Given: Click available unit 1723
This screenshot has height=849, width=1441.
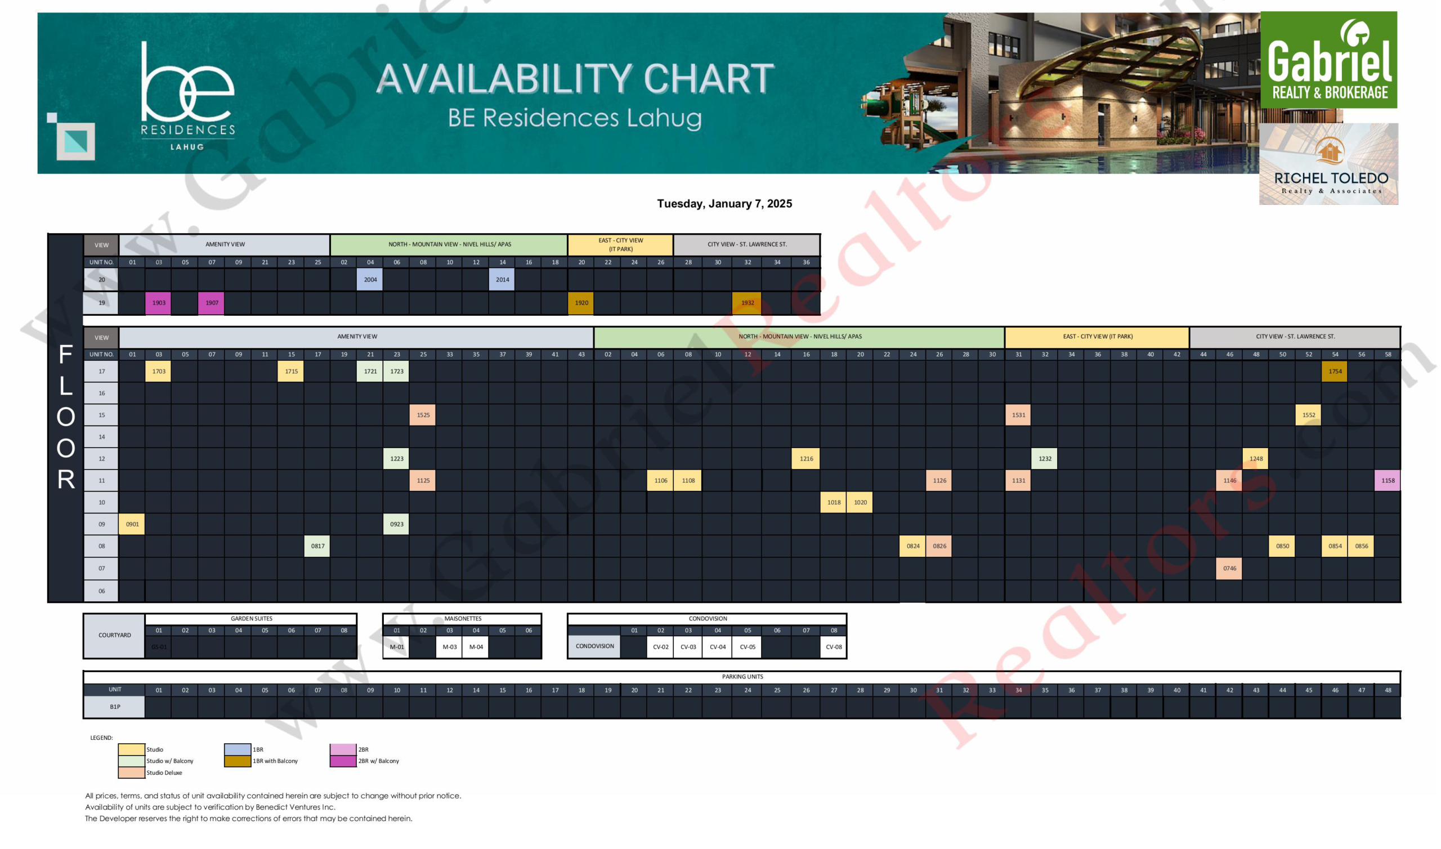Looking at the screenshot, I should coord(396,371).
